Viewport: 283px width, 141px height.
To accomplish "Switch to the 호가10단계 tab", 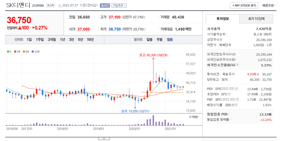I will click(256, 18).
